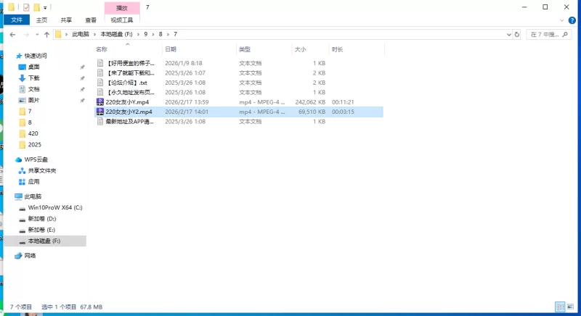
Task: Open 新加卷 (E:) drive
Action: (41, 230)
